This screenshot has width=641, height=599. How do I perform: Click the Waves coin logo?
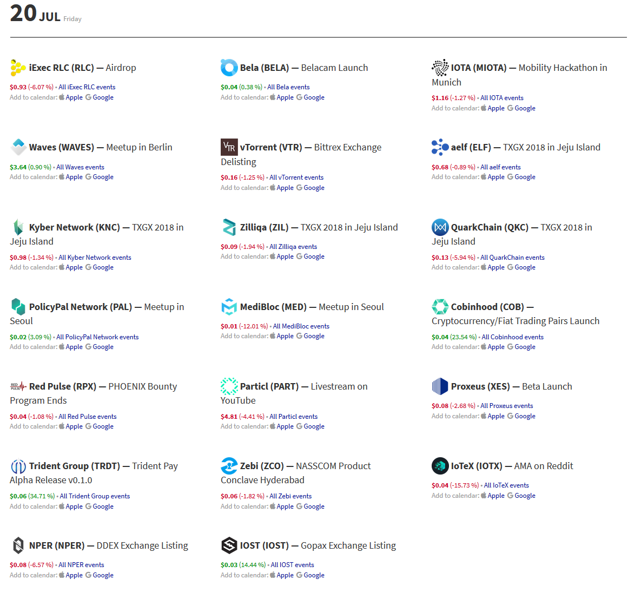(18, 147)
